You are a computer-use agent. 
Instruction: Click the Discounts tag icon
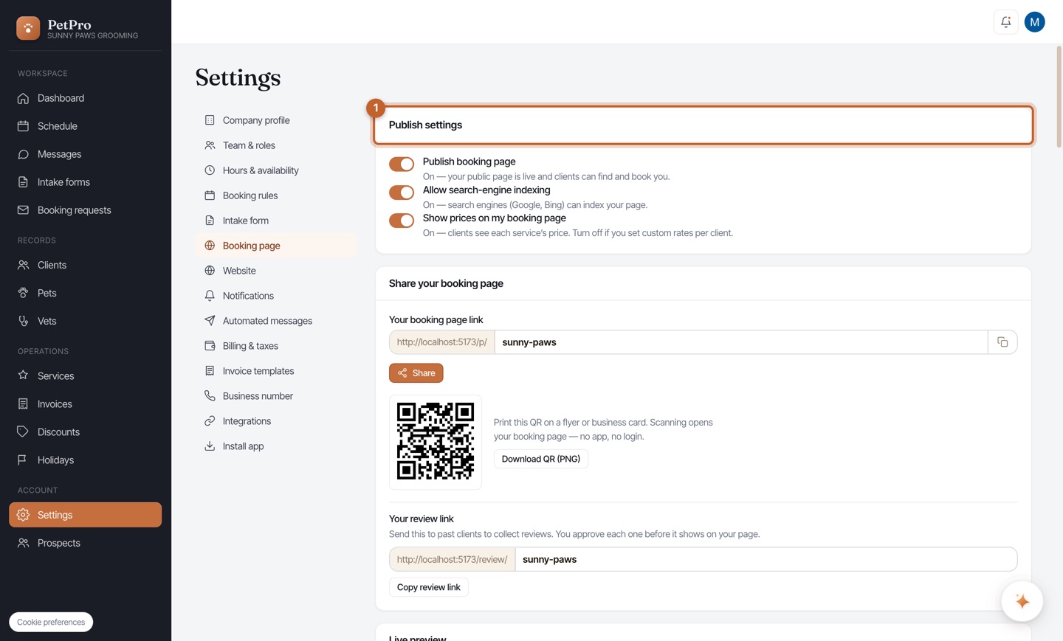click(x=23, y=432)
